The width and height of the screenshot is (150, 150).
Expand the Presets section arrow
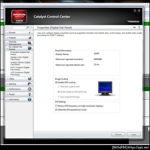click(x=7, y=38)
